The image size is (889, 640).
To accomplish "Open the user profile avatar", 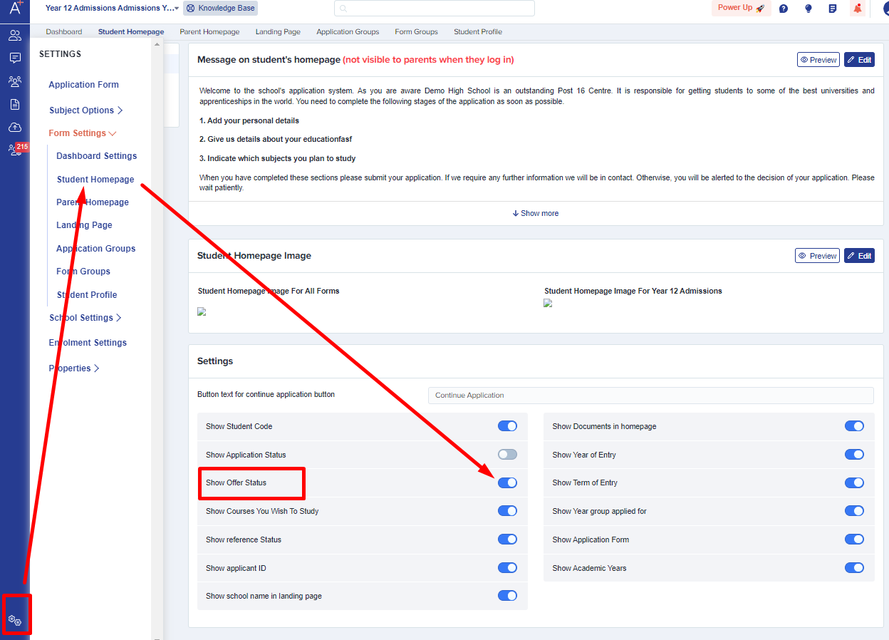I will coord(886,9).
